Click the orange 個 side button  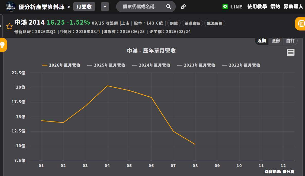coord(301,24)
